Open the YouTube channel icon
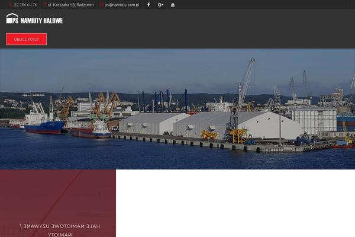Viewport: 355px width, 237px height. (x=173, y=5)
